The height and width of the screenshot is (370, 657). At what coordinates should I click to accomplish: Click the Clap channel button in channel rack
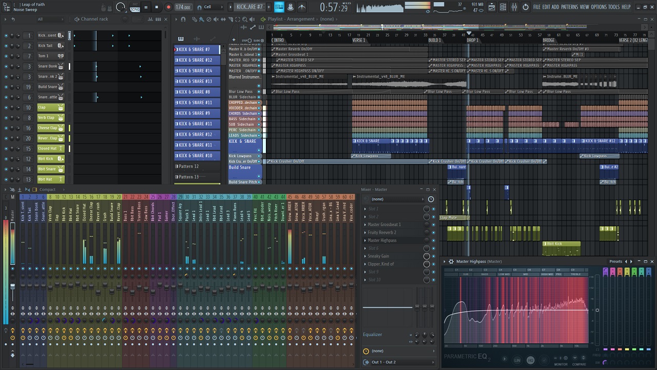click(x=47, y=107)
